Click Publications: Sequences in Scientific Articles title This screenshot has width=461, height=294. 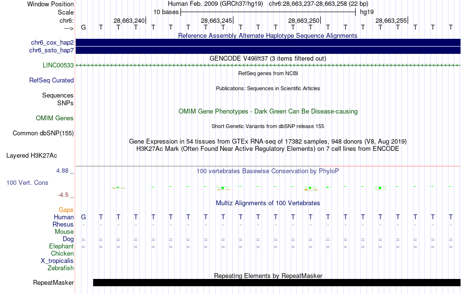tap(268, 88)
